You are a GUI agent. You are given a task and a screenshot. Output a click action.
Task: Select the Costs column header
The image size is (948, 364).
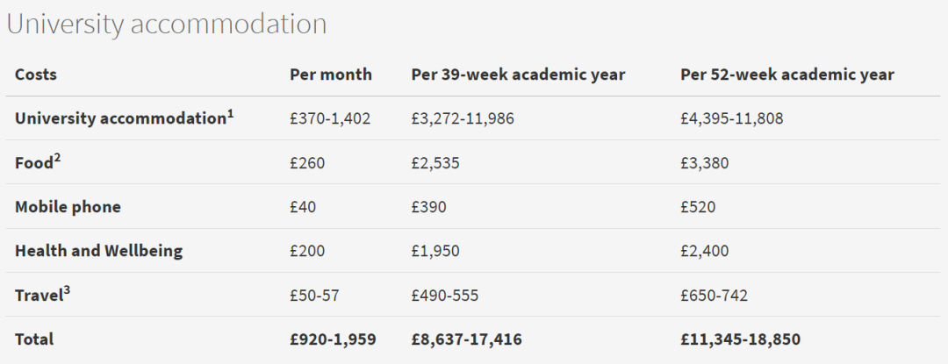(x=36, y=75)
